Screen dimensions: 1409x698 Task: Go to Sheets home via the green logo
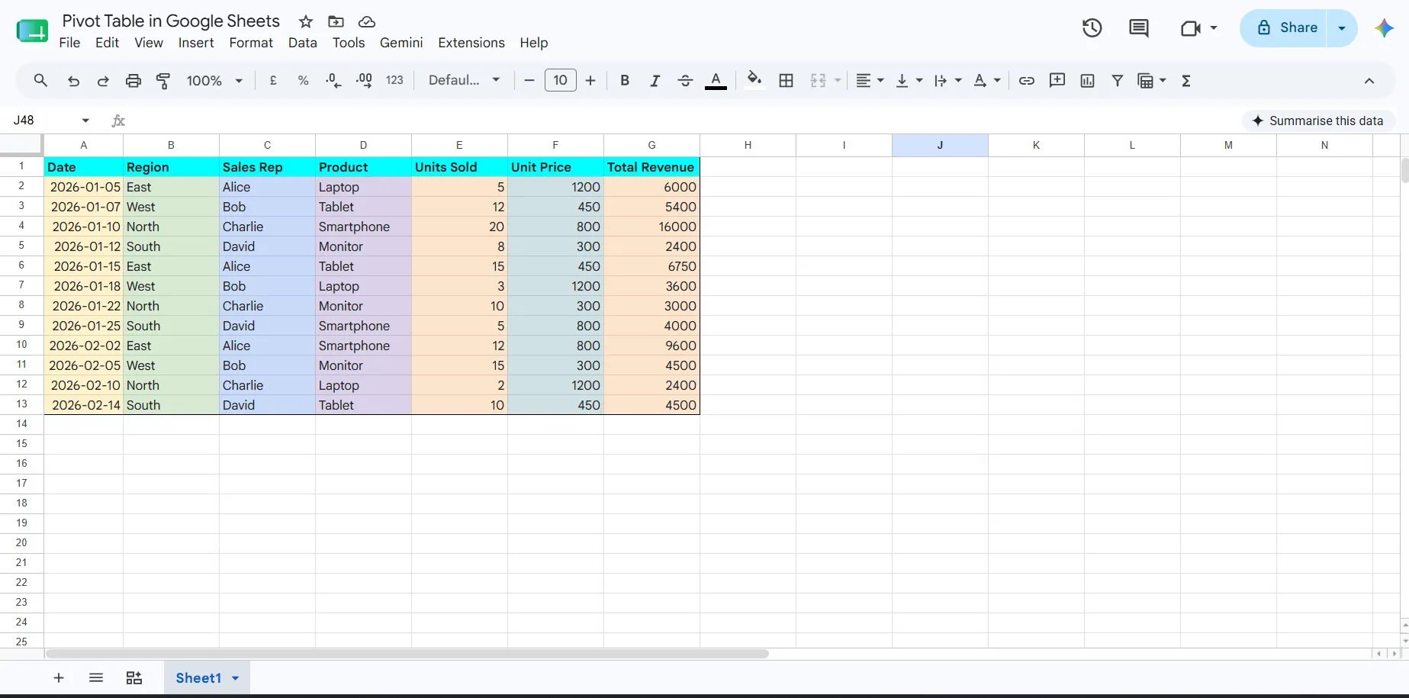[32, 31]
